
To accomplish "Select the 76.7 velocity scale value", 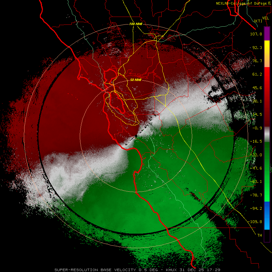I will (257, 61).
